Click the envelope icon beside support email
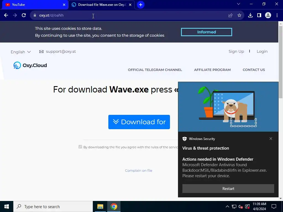This screenshot has height=212, width=283. 41,52
